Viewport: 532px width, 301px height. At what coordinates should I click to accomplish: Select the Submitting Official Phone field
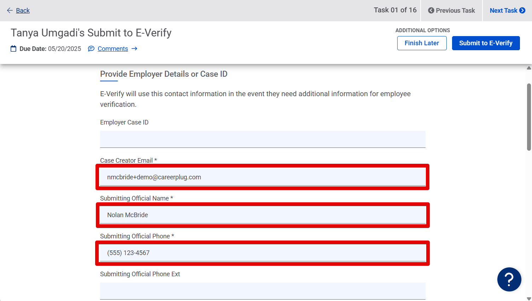pos(262,253)
